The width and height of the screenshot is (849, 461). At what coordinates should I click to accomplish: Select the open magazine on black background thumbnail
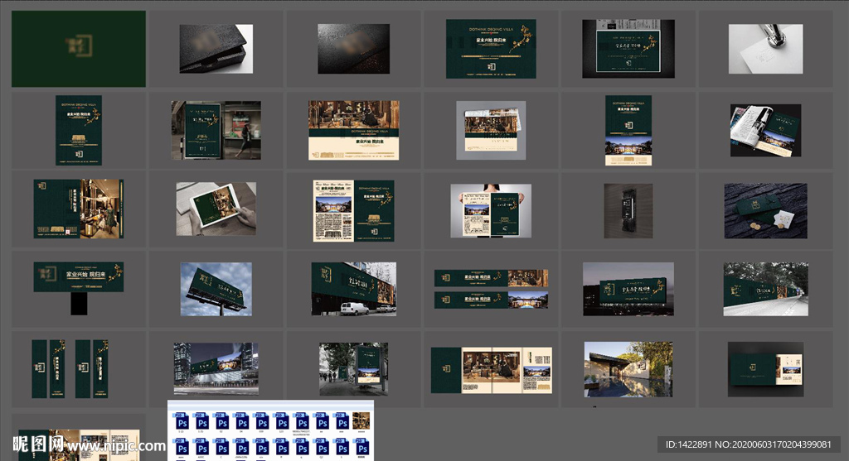(765, 130)
